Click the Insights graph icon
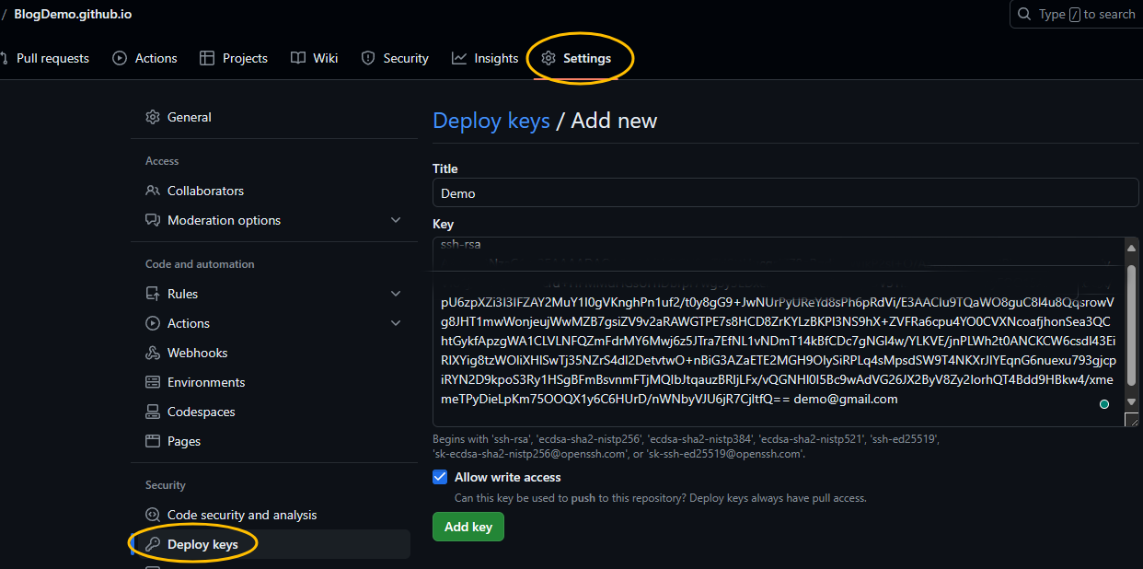Image resolution: width=1143 pixels, height=569 pixels. [x=459, y=58]
